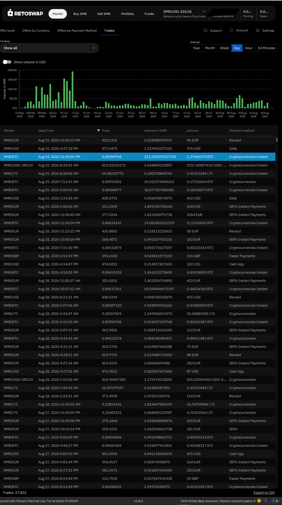The width and height of the screenshot is (282, 505).
Task: Open the Portfolio tab
Action: 127,14
